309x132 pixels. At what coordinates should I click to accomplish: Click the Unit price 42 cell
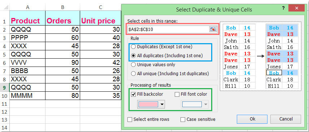pyautogui.click(x=100, y=63)
